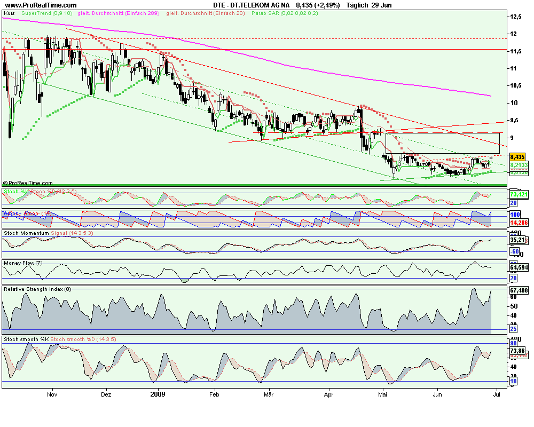This screenshot has height=427, width=534.
Task: Click the Feb label on time axis
Action: pos(214,394)
